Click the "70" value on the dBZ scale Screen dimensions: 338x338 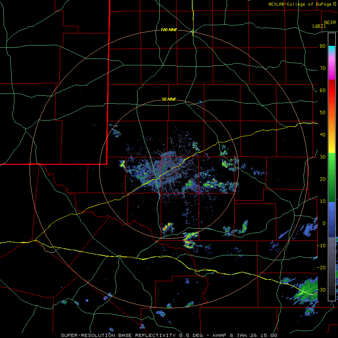(x=323, y=68)
